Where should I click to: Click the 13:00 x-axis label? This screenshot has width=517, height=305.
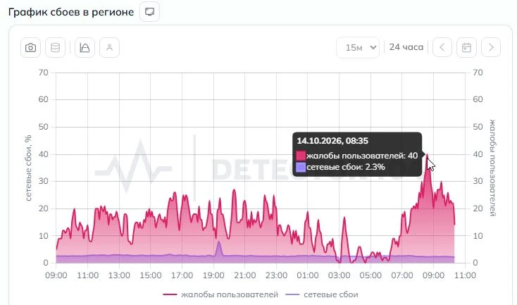pyautogui.click(x=119, y=275)
